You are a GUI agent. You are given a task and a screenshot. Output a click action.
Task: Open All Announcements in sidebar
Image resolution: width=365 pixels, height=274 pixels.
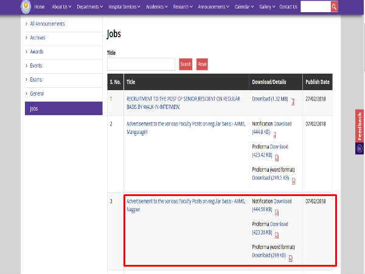coord(47,24)
